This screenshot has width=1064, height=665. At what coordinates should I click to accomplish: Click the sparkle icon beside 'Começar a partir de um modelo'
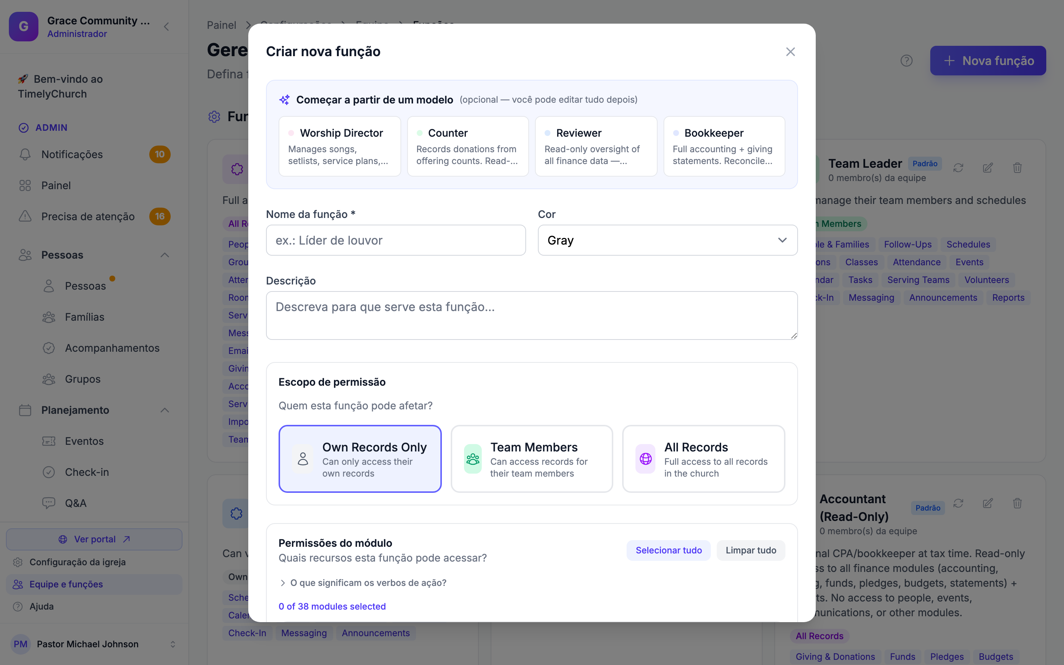click(x=284, y=100)
